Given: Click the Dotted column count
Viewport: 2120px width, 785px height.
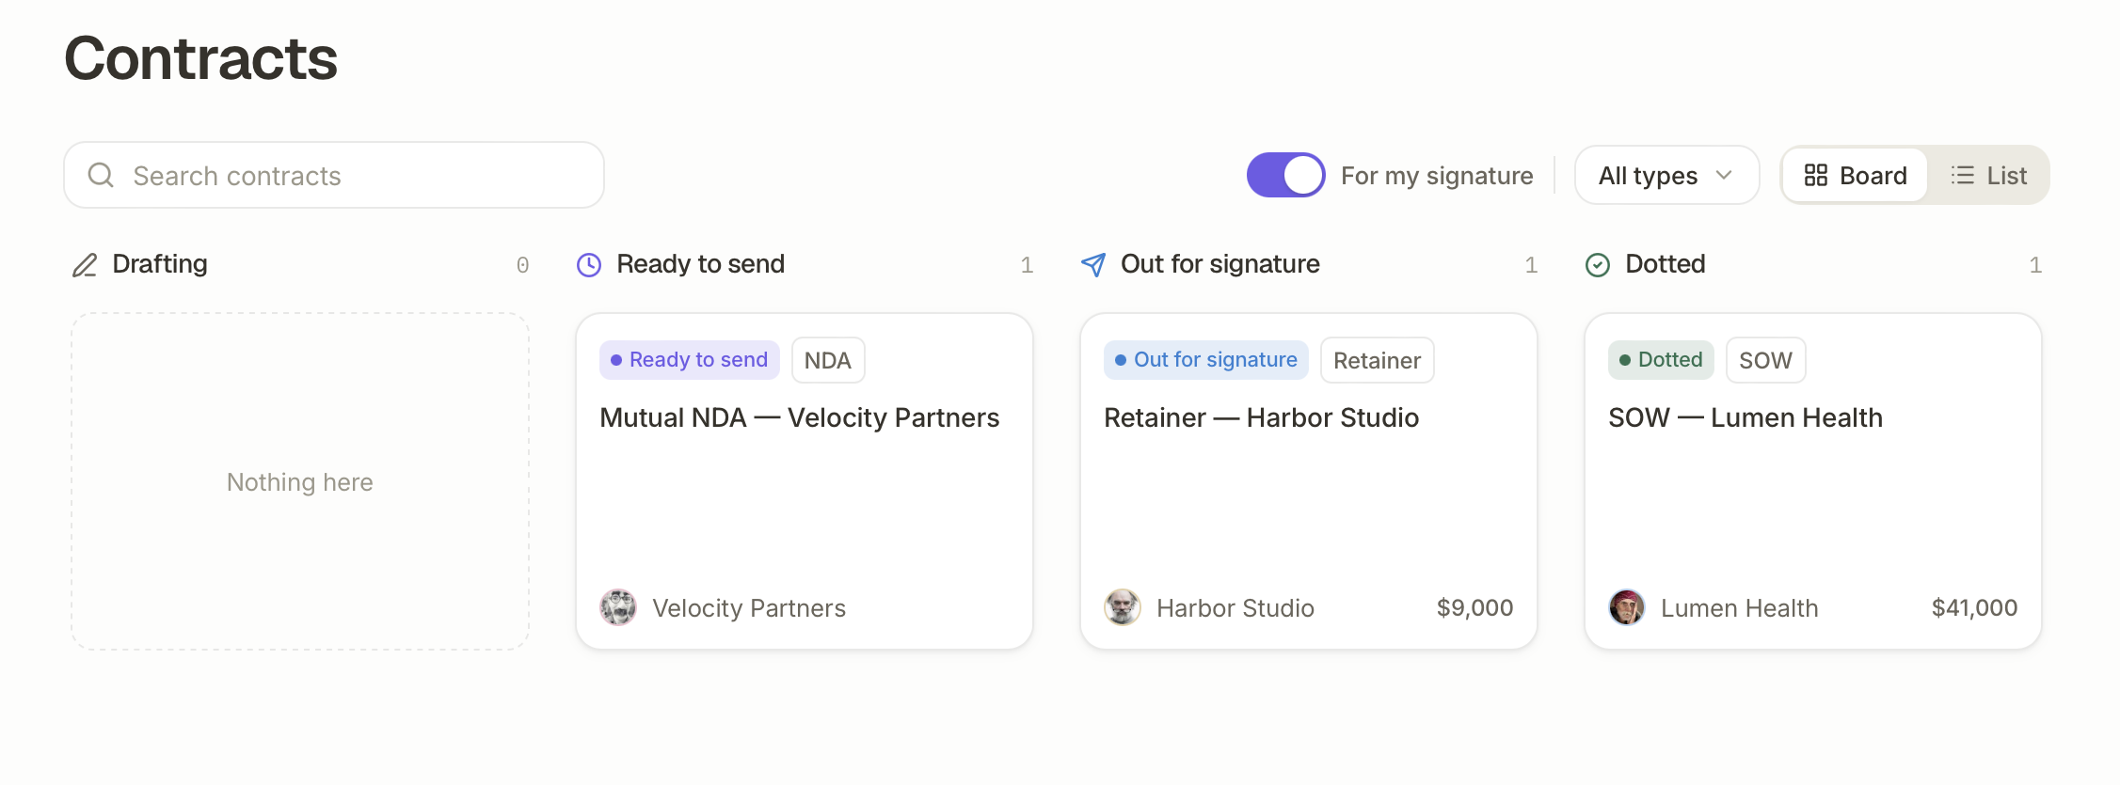Looking at the screenshot, I should coord(2035,265).
